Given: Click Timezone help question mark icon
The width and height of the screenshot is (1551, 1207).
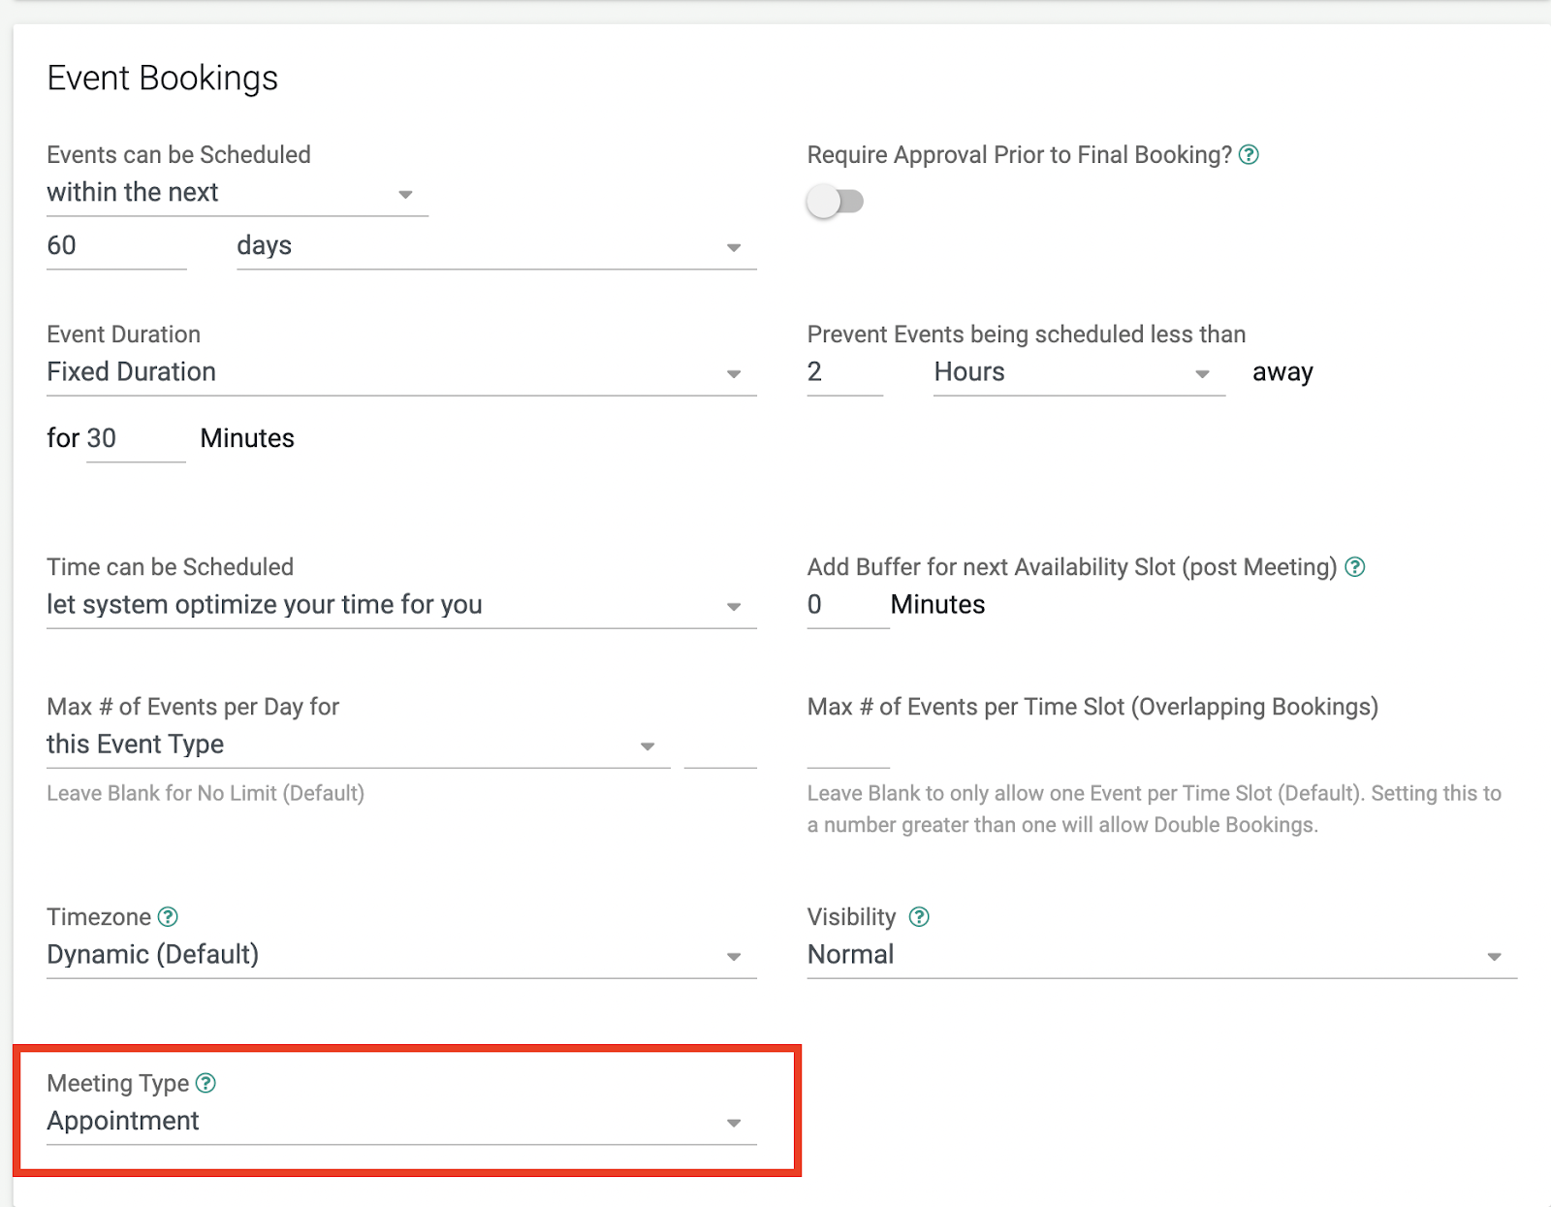Looking at the screenshot, I should 168,917.
